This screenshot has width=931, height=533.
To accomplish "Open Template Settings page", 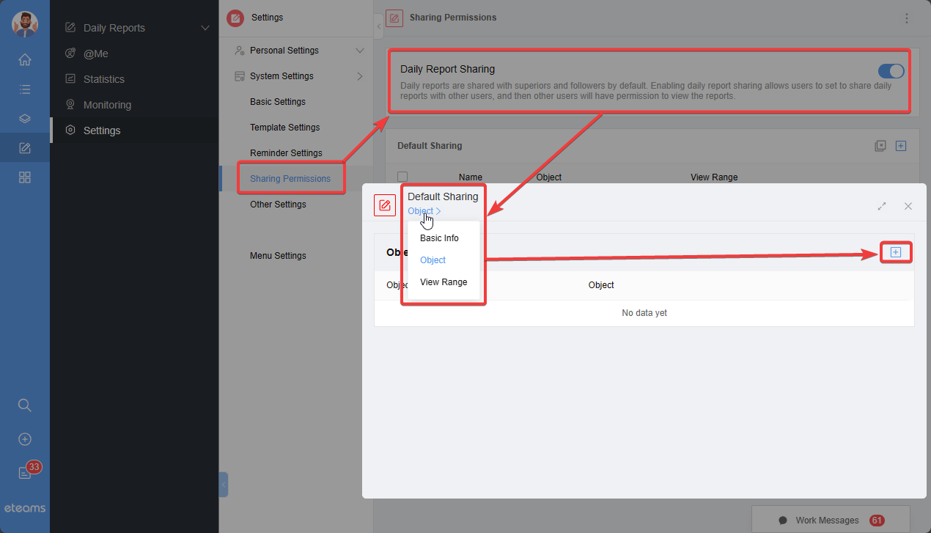I will point(284,128).
